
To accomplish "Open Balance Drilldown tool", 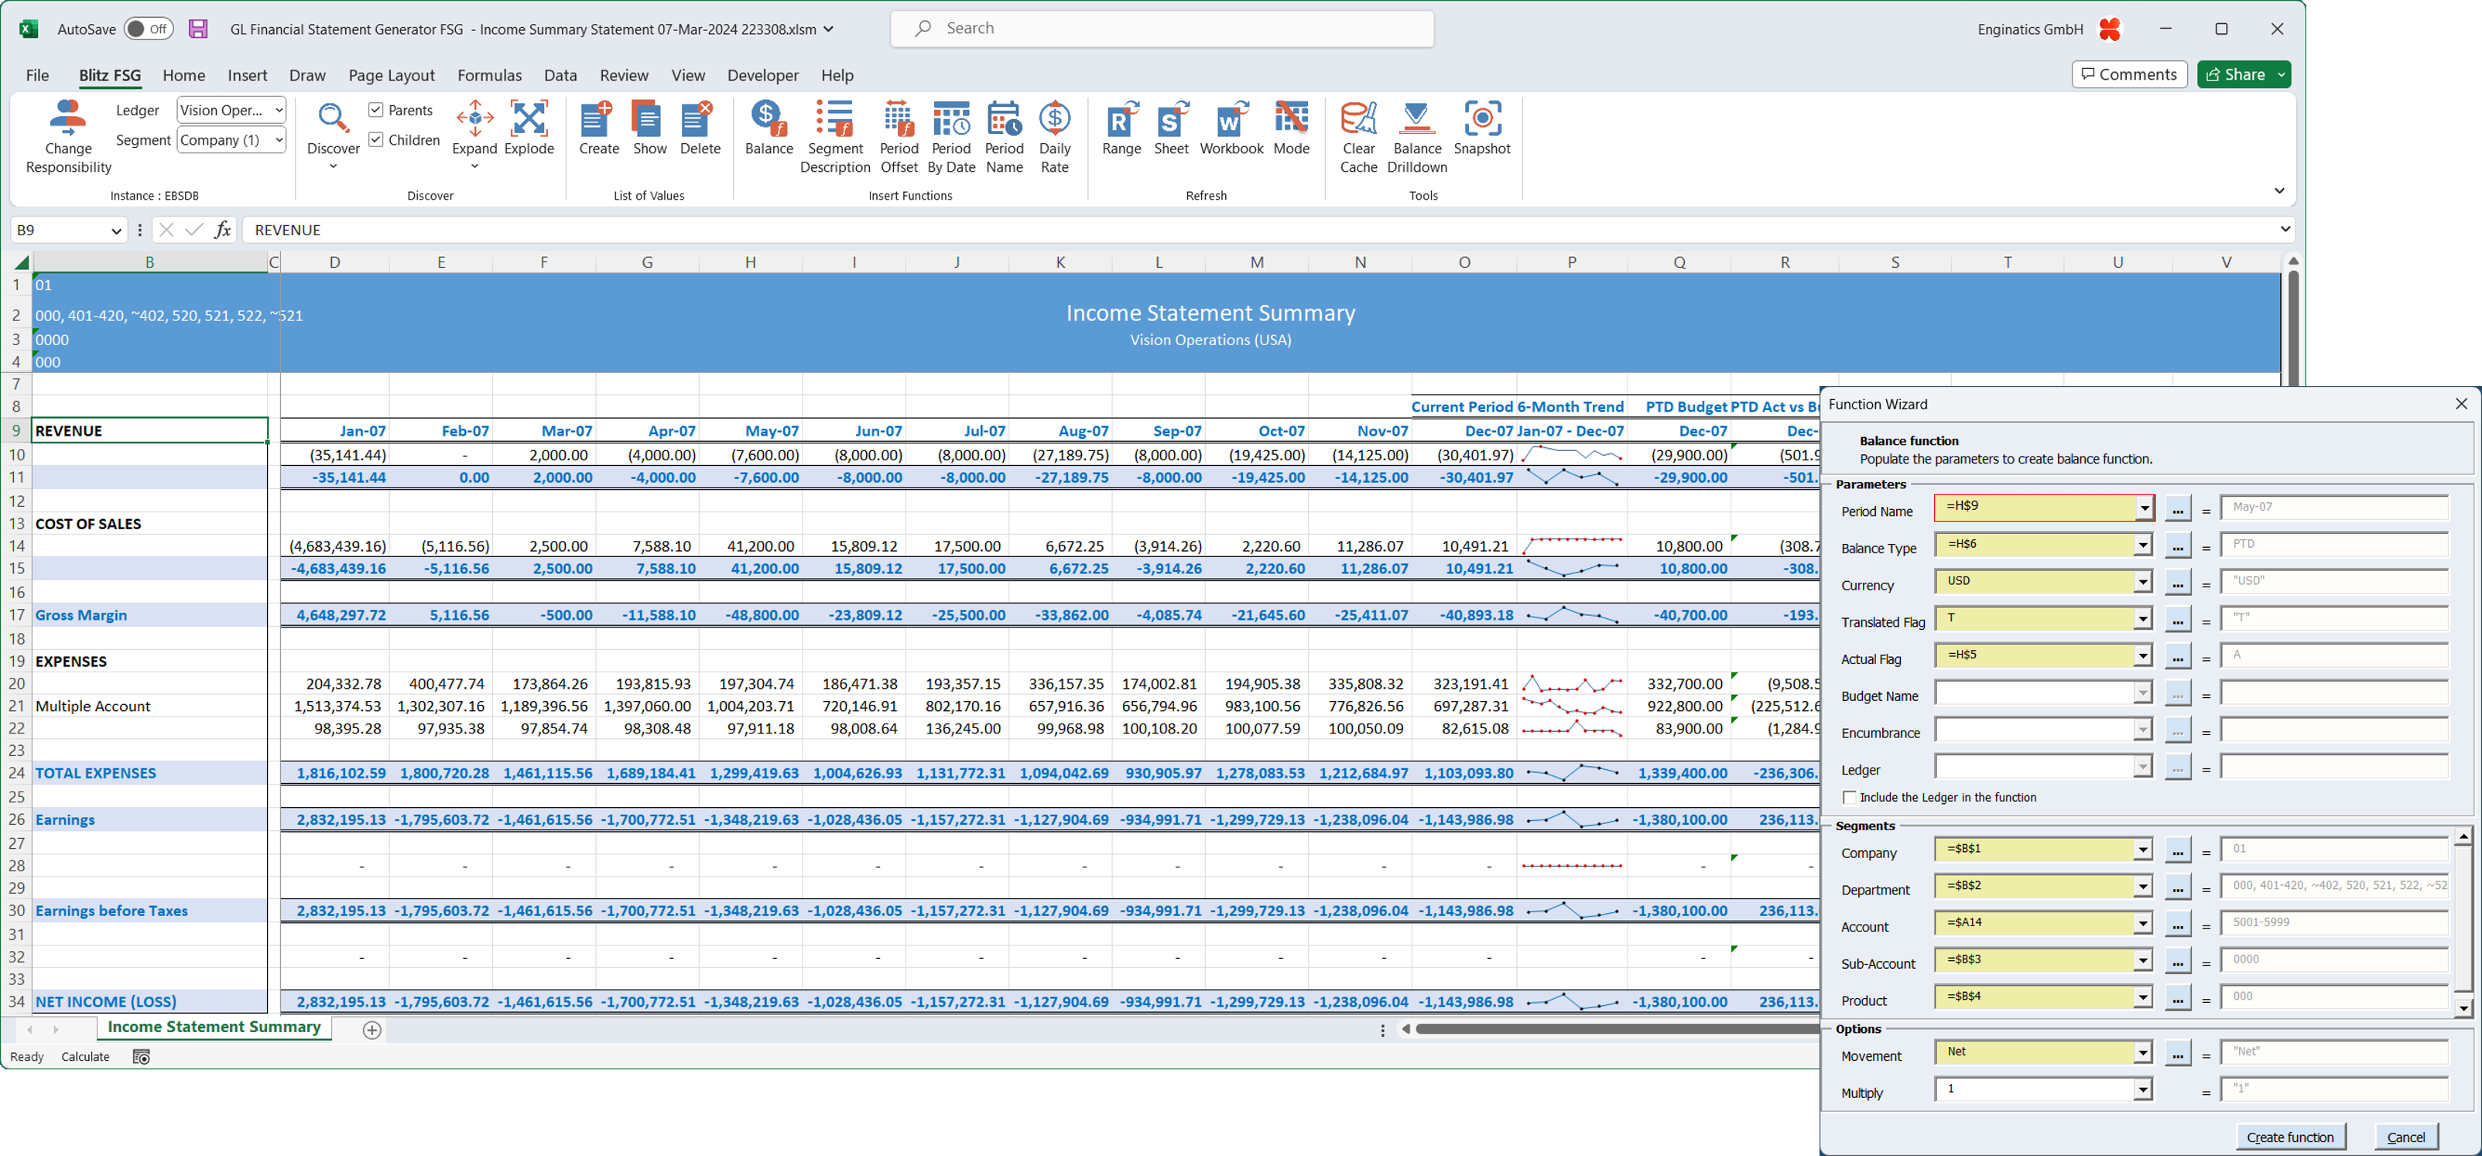I will click(1416, 136).
